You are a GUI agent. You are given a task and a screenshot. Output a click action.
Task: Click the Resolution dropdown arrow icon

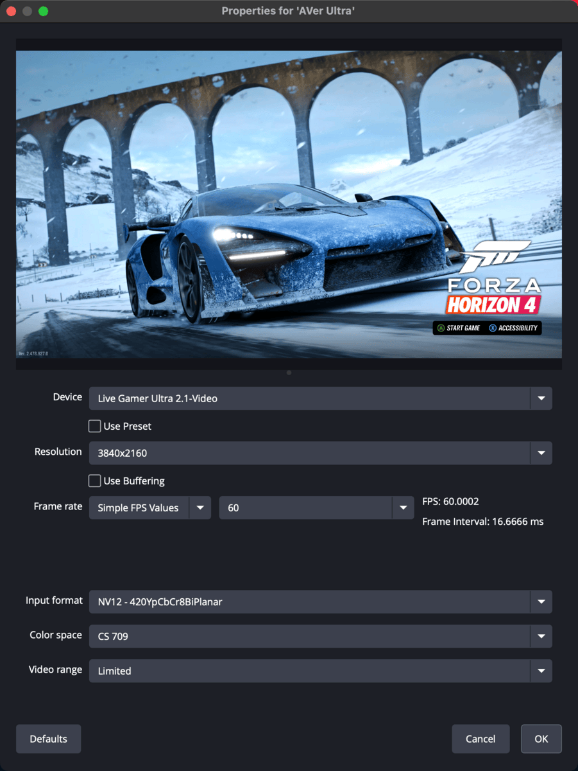(542, 453)
